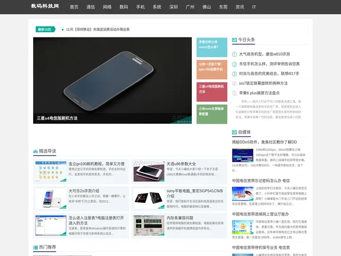341x256 pixels.
Task: Click the number 4 rank badge
Action: click(x=234, y=83)
